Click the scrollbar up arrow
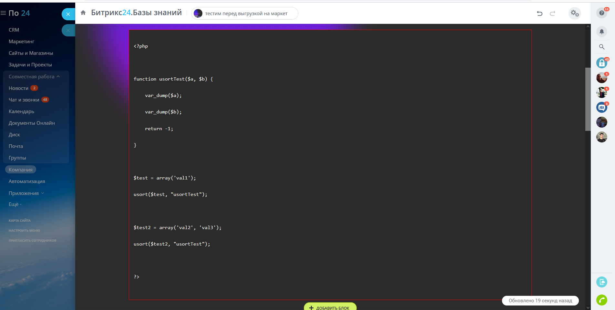The width and height of the screenshot is (615, 310). point(588,26)
